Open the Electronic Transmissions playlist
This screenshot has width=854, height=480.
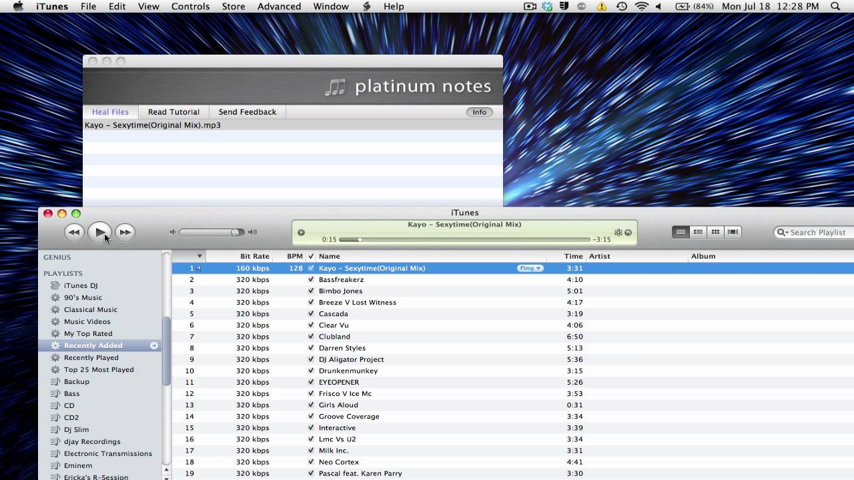pos(108,453)
